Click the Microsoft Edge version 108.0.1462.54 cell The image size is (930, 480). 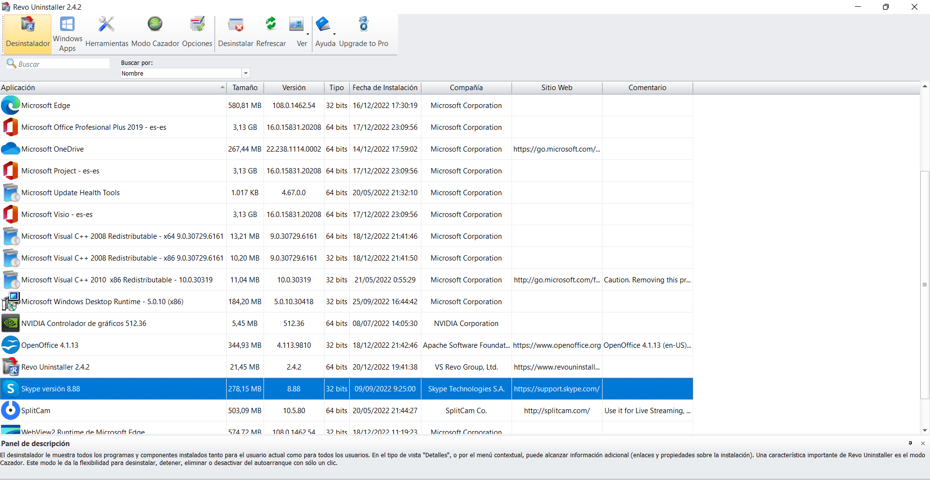294,106
